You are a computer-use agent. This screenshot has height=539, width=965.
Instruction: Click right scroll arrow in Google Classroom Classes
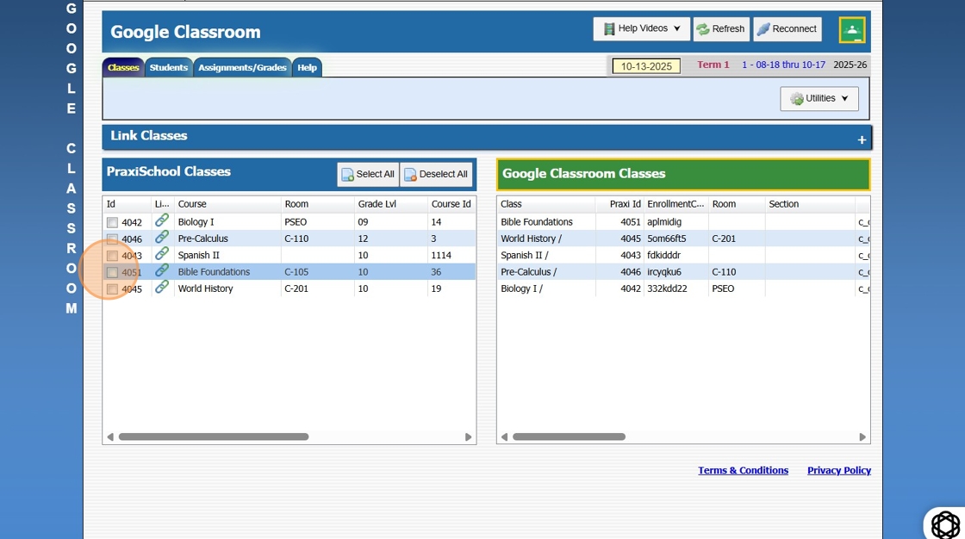coord(862,437)
